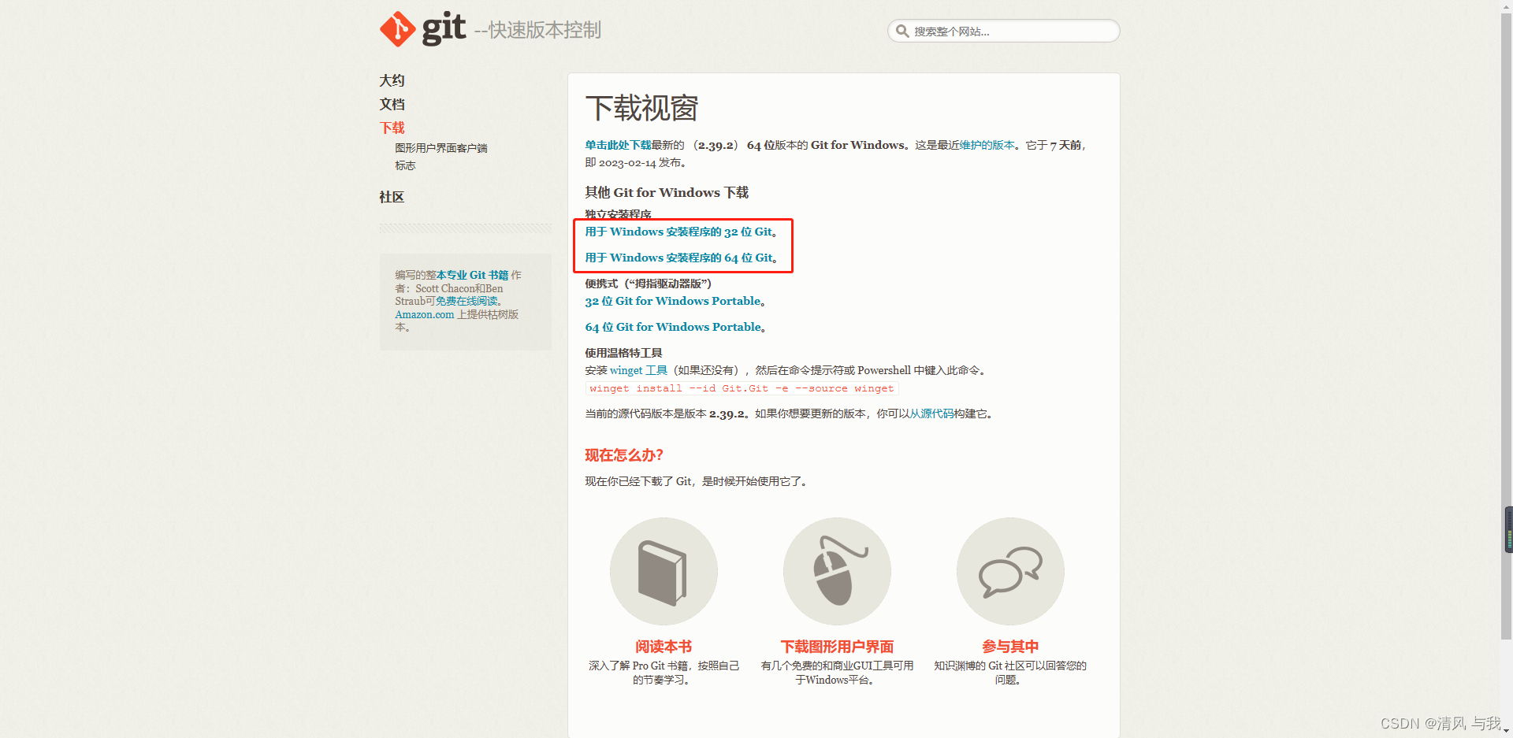Screen dimensions: 1513x738
Task: Open the winget 工具 link
Action: click(638, 370)
